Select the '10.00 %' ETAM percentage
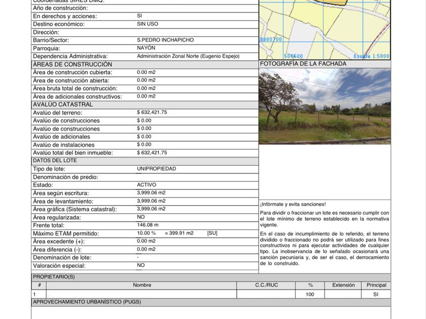This screenshot has height=319, width=426. pos(146,233)
